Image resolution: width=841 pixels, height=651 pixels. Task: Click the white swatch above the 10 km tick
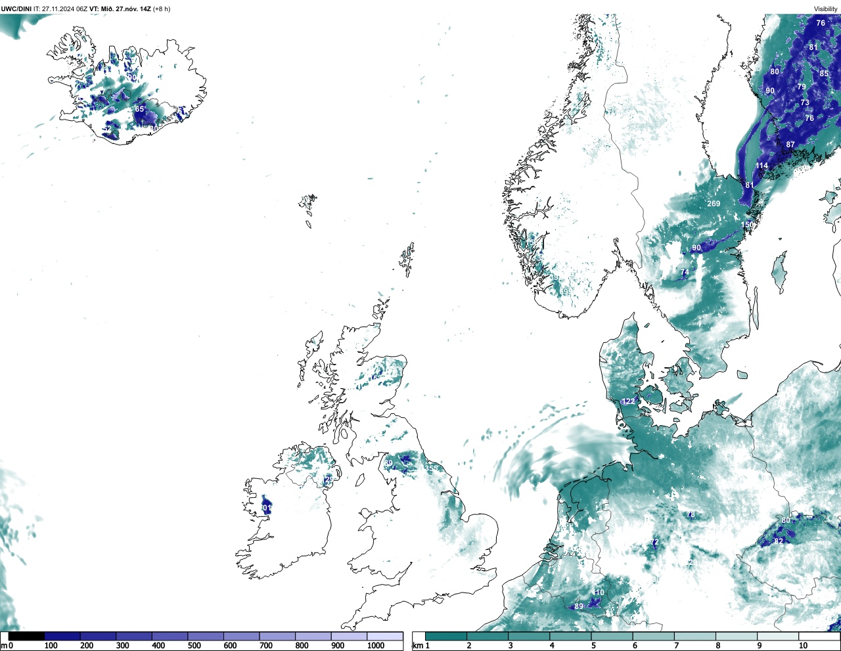click(819, 636)
